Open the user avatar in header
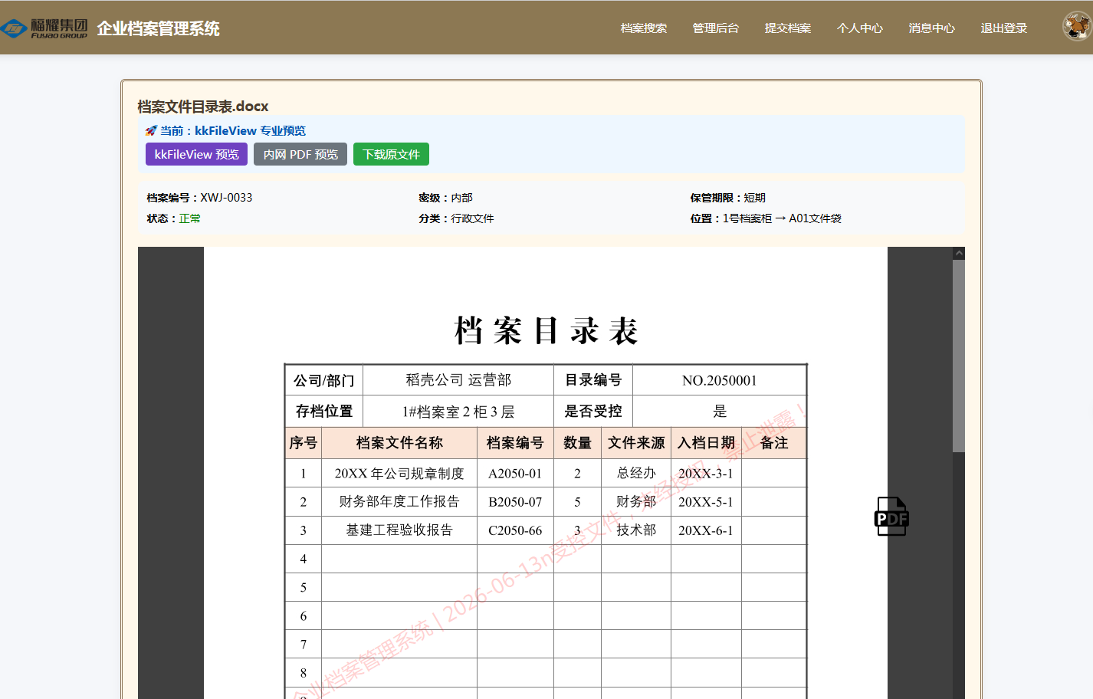Screen dimensions: 1093x699 click(x=1077, y=26)
